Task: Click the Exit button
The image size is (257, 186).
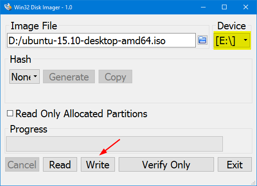Action: pyautogui.click(x=235, y=164)
